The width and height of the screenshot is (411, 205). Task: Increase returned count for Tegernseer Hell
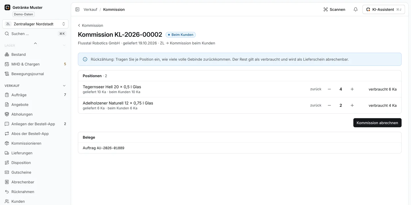pyautogui.click(x=352, y=89)
